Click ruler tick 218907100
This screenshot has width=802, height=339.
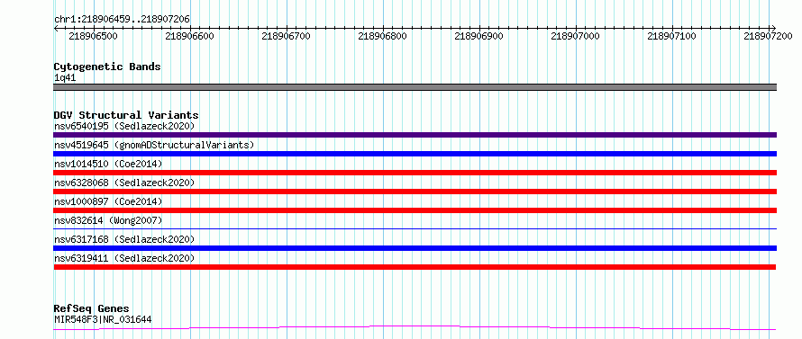pyautogui.click(x=671, y=36)
